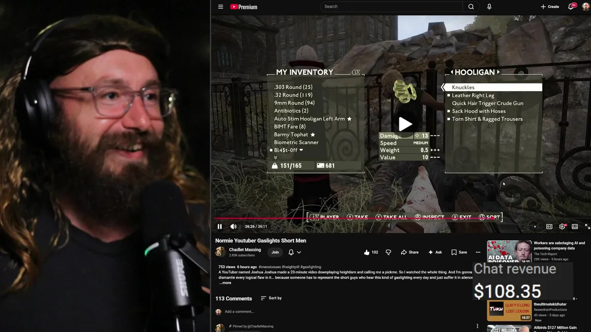
Task: Open the YouTube hamburger guide menu
Action: coord(221,7)
